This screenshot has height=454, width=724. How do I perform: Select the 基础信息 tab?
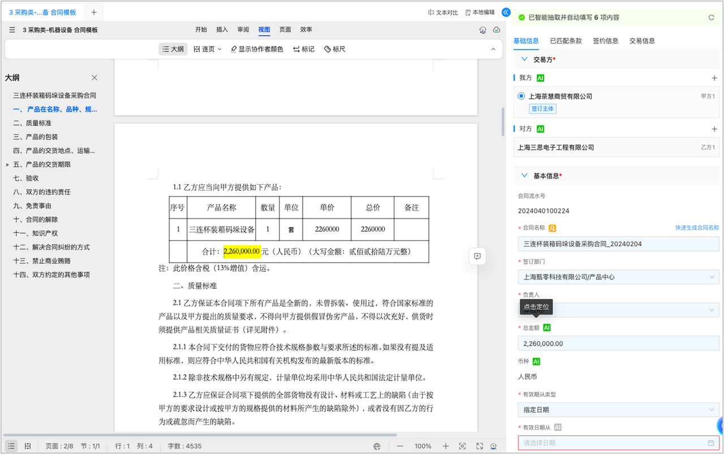point(526,41)
